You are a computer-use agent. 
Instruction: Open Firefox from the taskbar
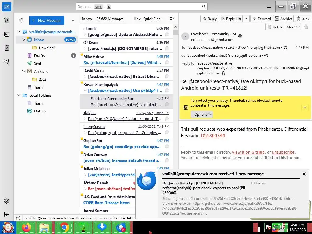tap(27, 227)
